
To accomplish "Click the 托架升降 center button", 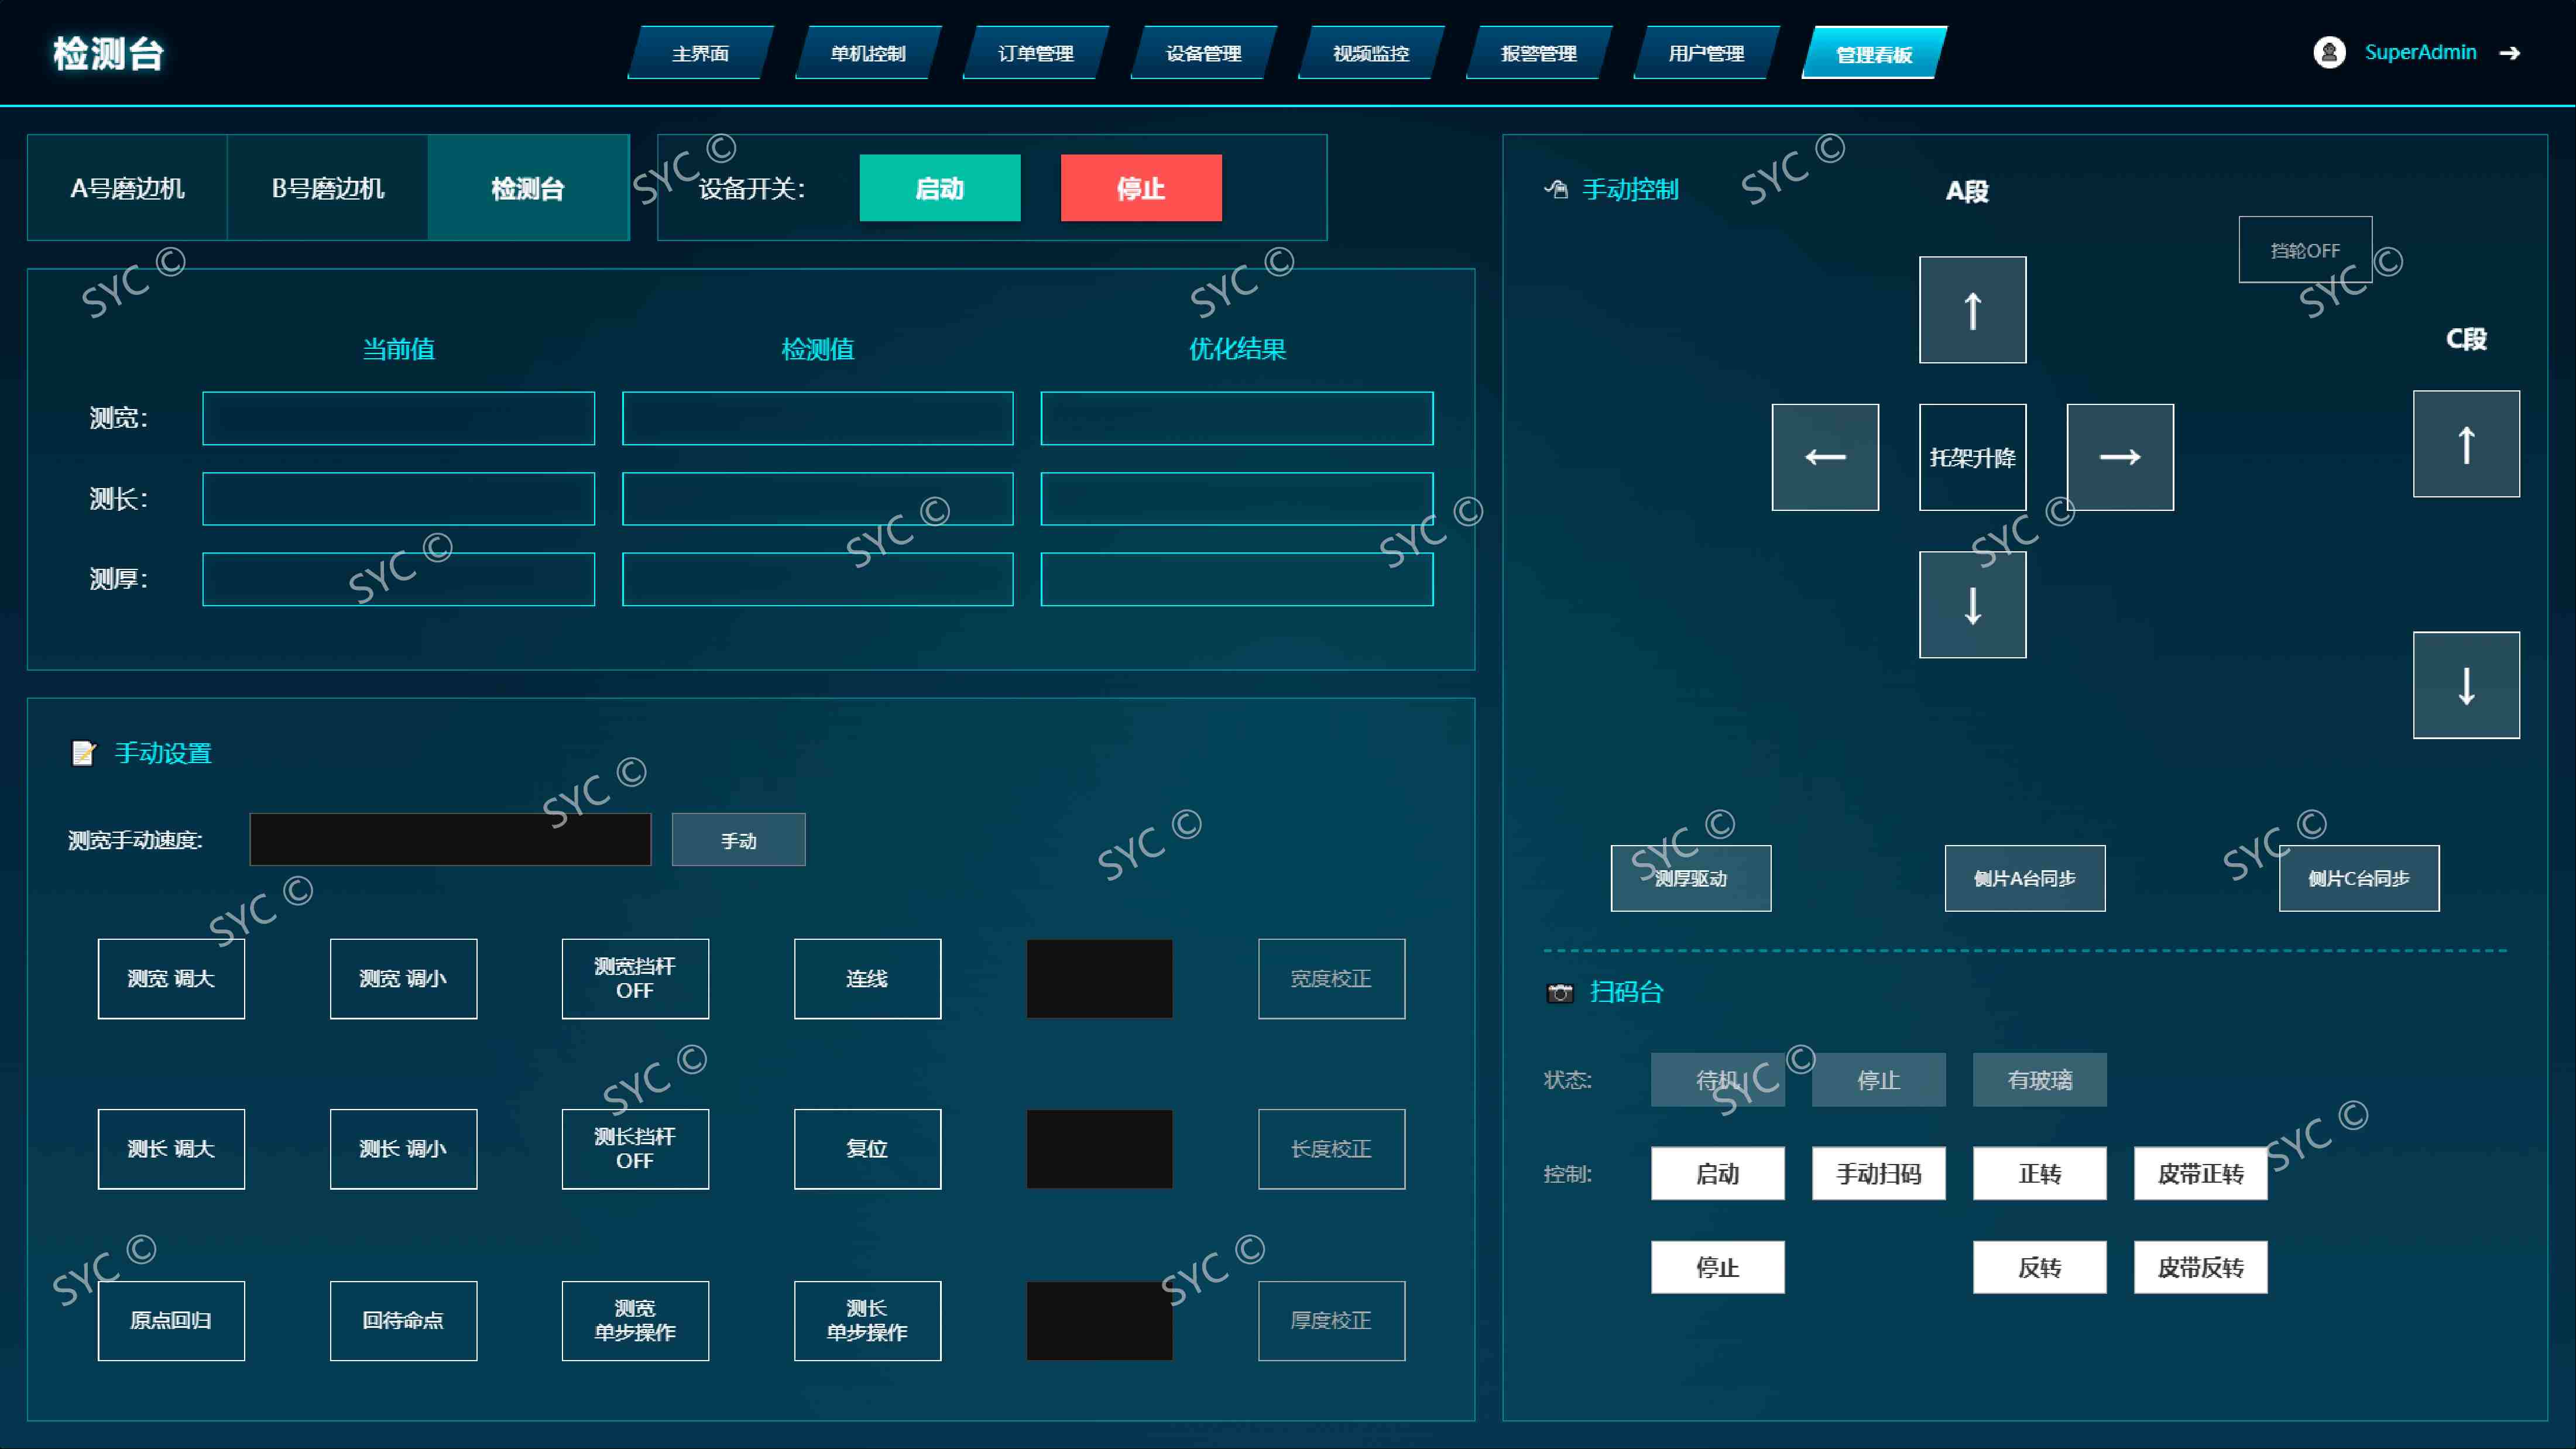I will tap(1972, 457).
